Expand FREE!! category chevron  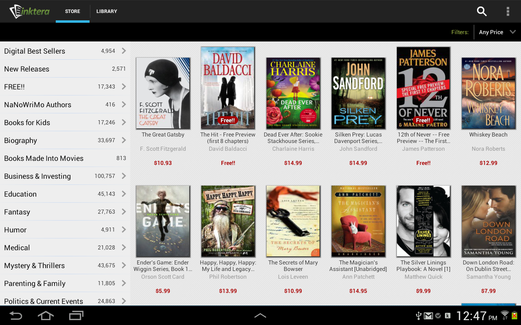point(124,87)
